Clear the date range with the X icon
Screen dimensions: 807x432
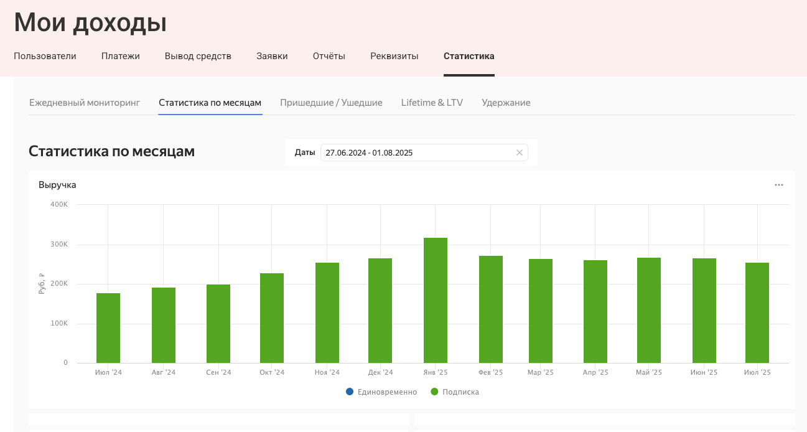pyautogui.click(x=520, y=153)
